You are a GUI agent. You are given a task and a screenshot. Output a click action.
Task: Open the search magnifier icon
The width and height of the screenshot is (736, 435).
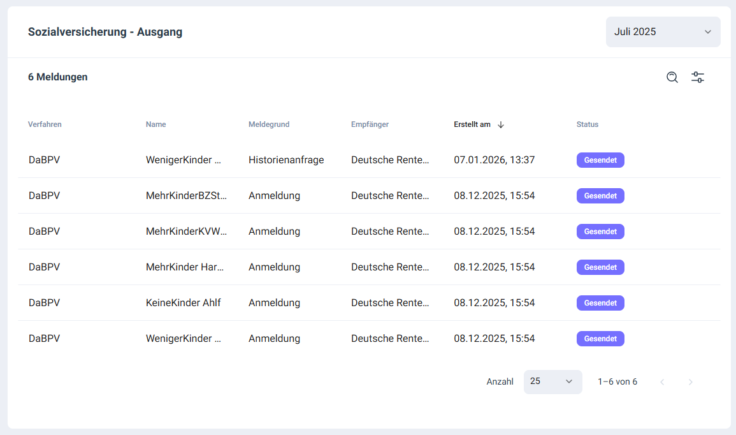tap(672, 77)
